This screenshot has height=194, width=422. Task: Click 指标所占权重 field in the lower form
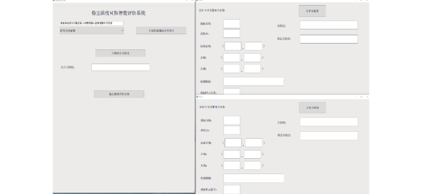click(x=232, y=189)
